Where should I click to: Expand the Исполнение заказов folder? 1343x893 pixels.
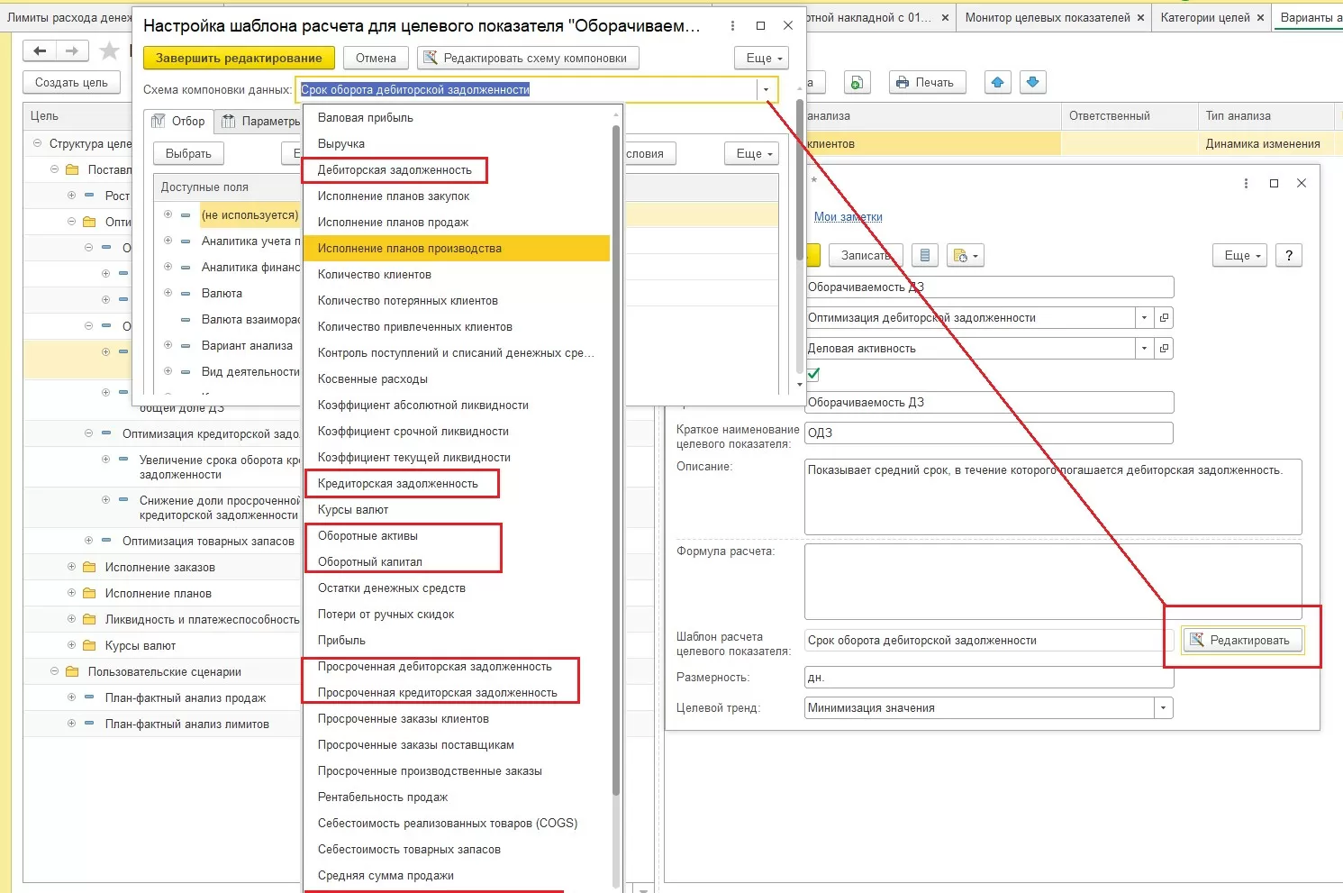coord(71,568)
